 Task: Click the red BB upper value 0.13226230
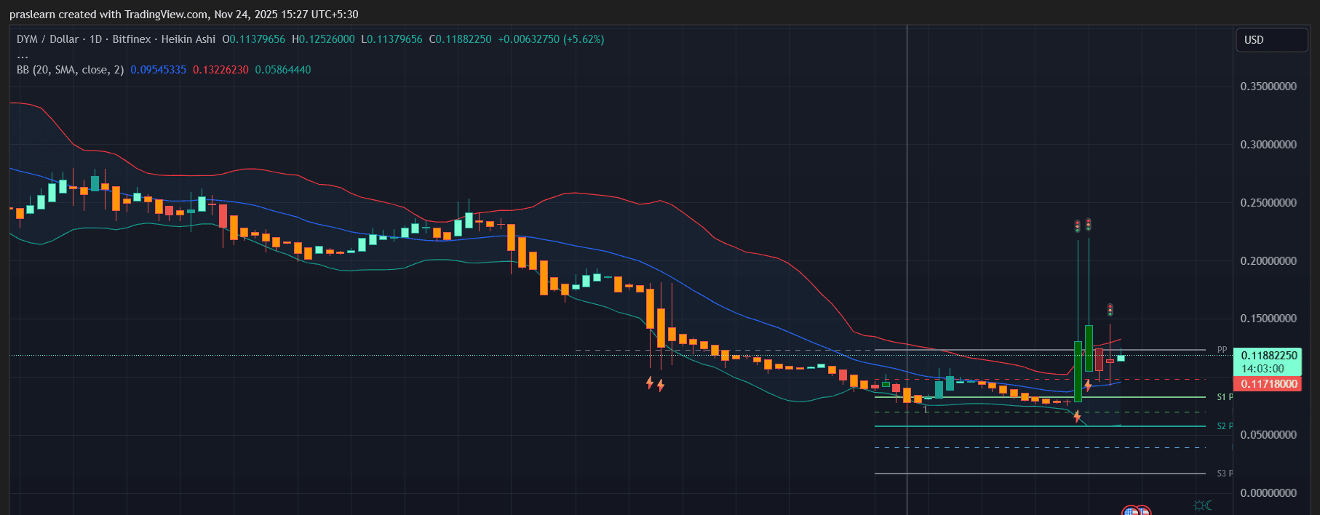click(x=220, y=70)
